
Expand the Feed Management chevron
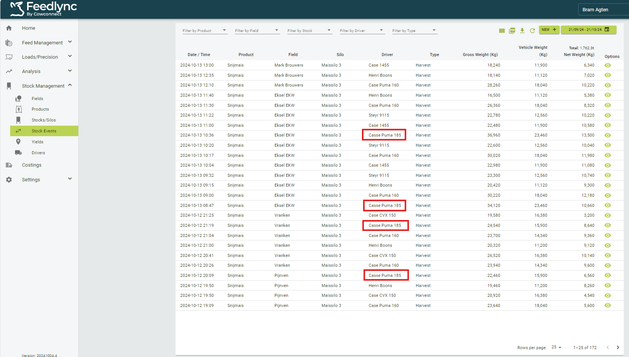pos(70,42)
